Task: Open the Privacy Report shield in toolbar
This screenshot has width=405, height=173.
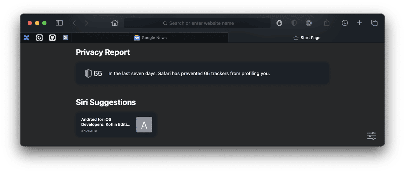Action: pos(294,23)
